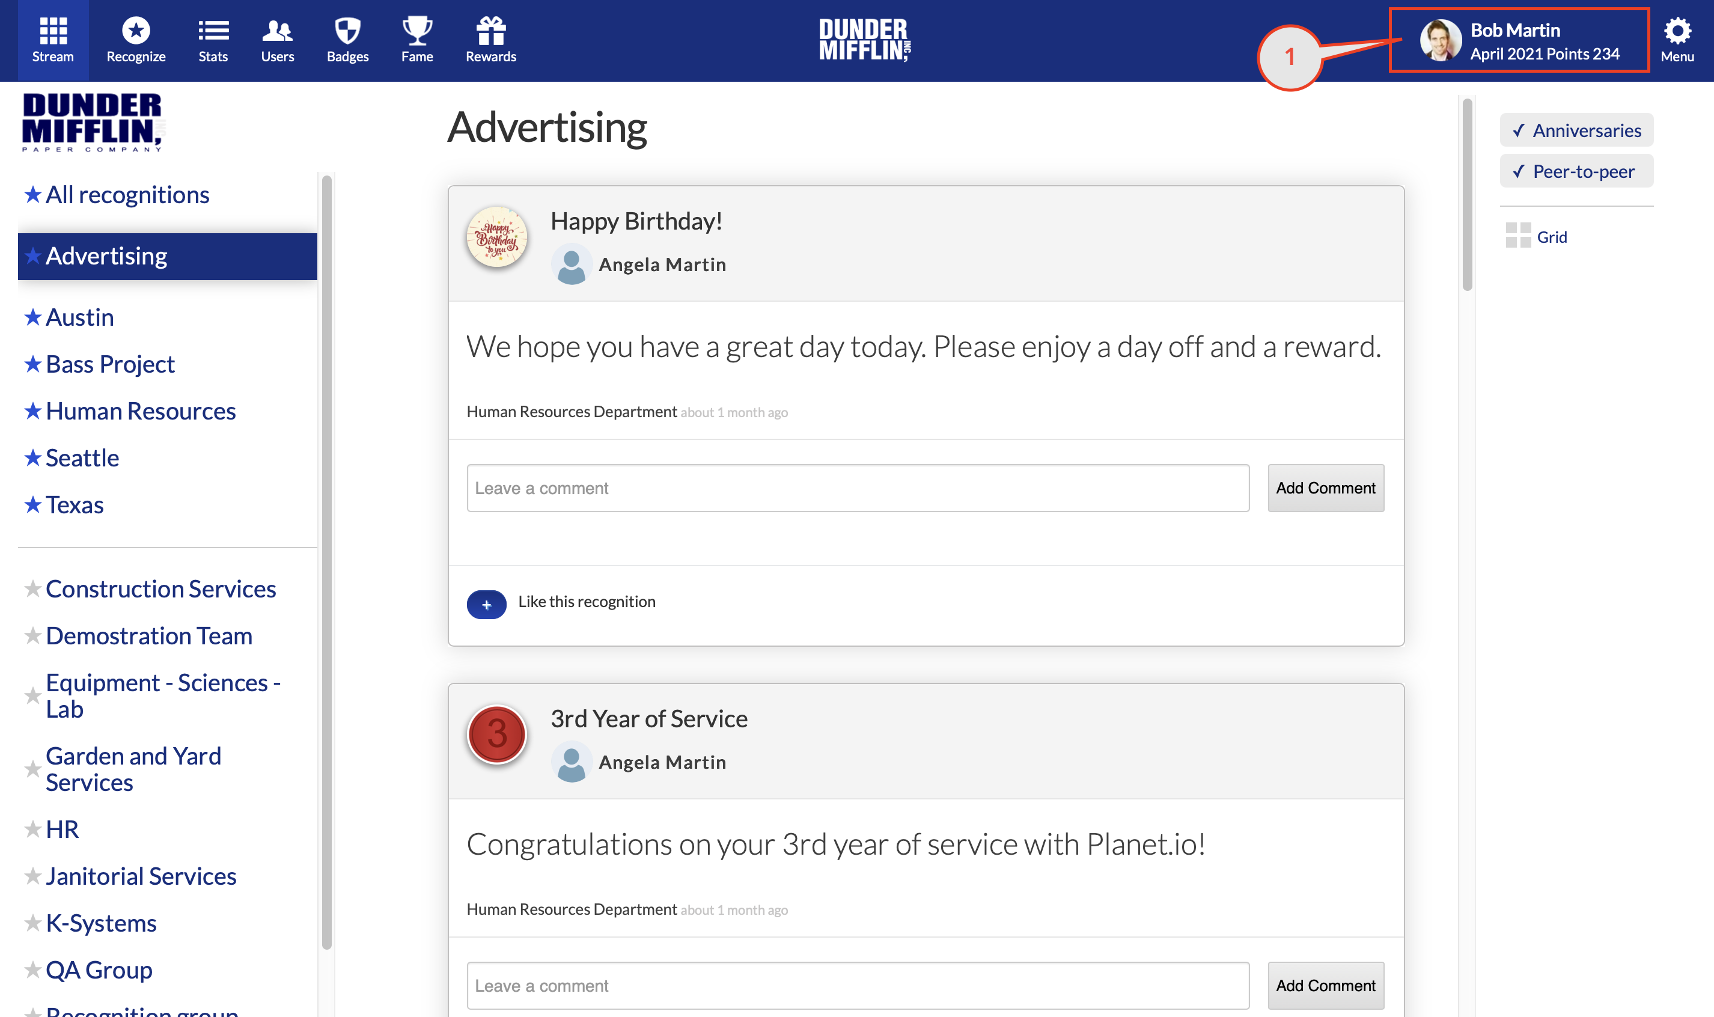Open the Users icon in the navbar
The width and height of the screenshot is (1714, 1017).
277,31
